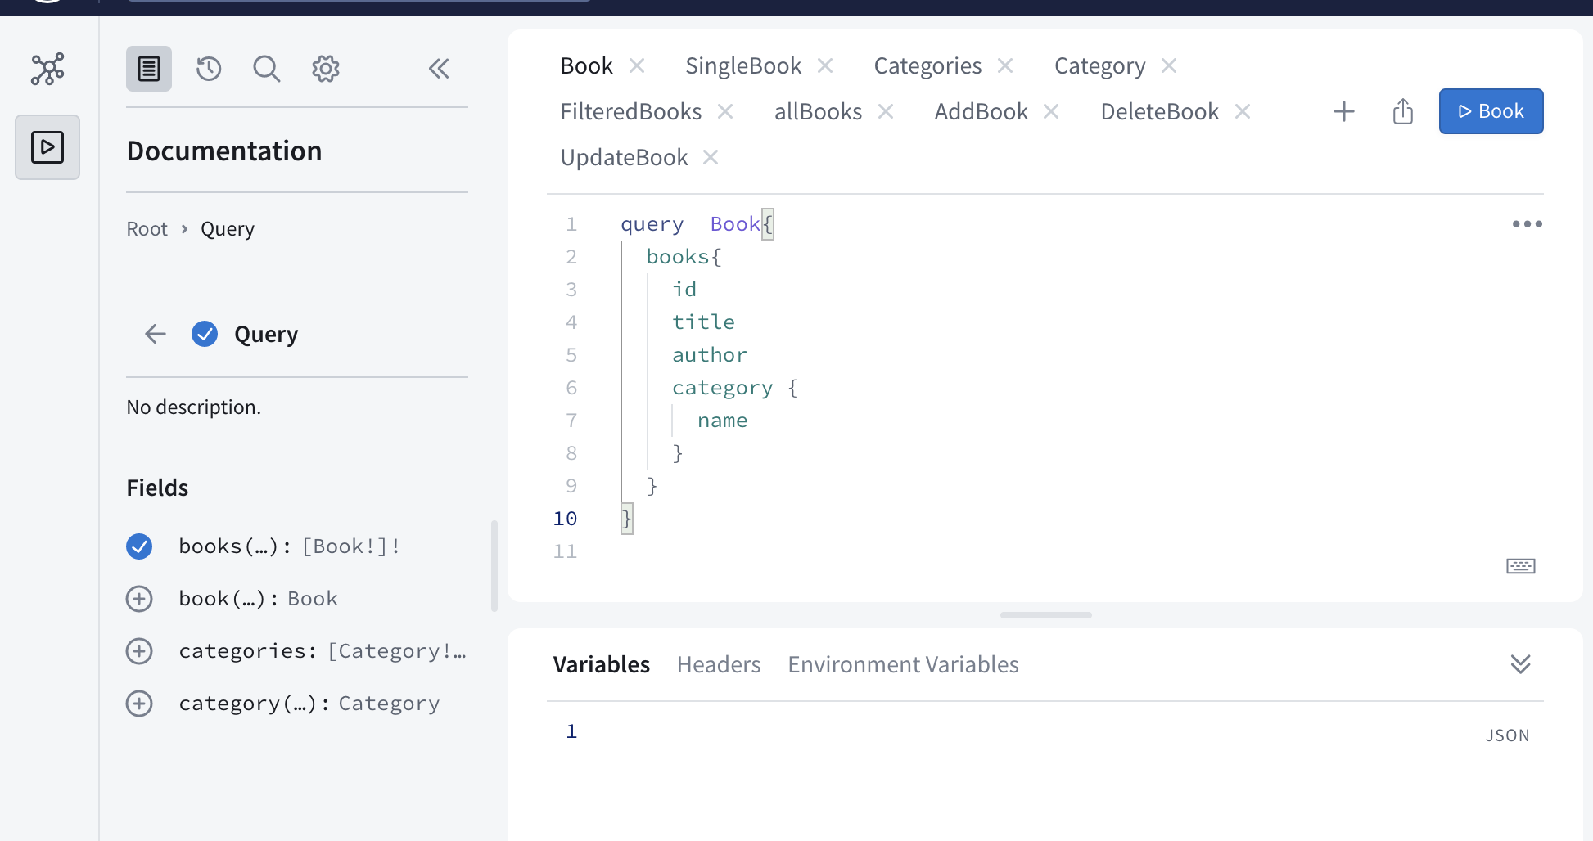Click the Query breadcrumb item

228,229
